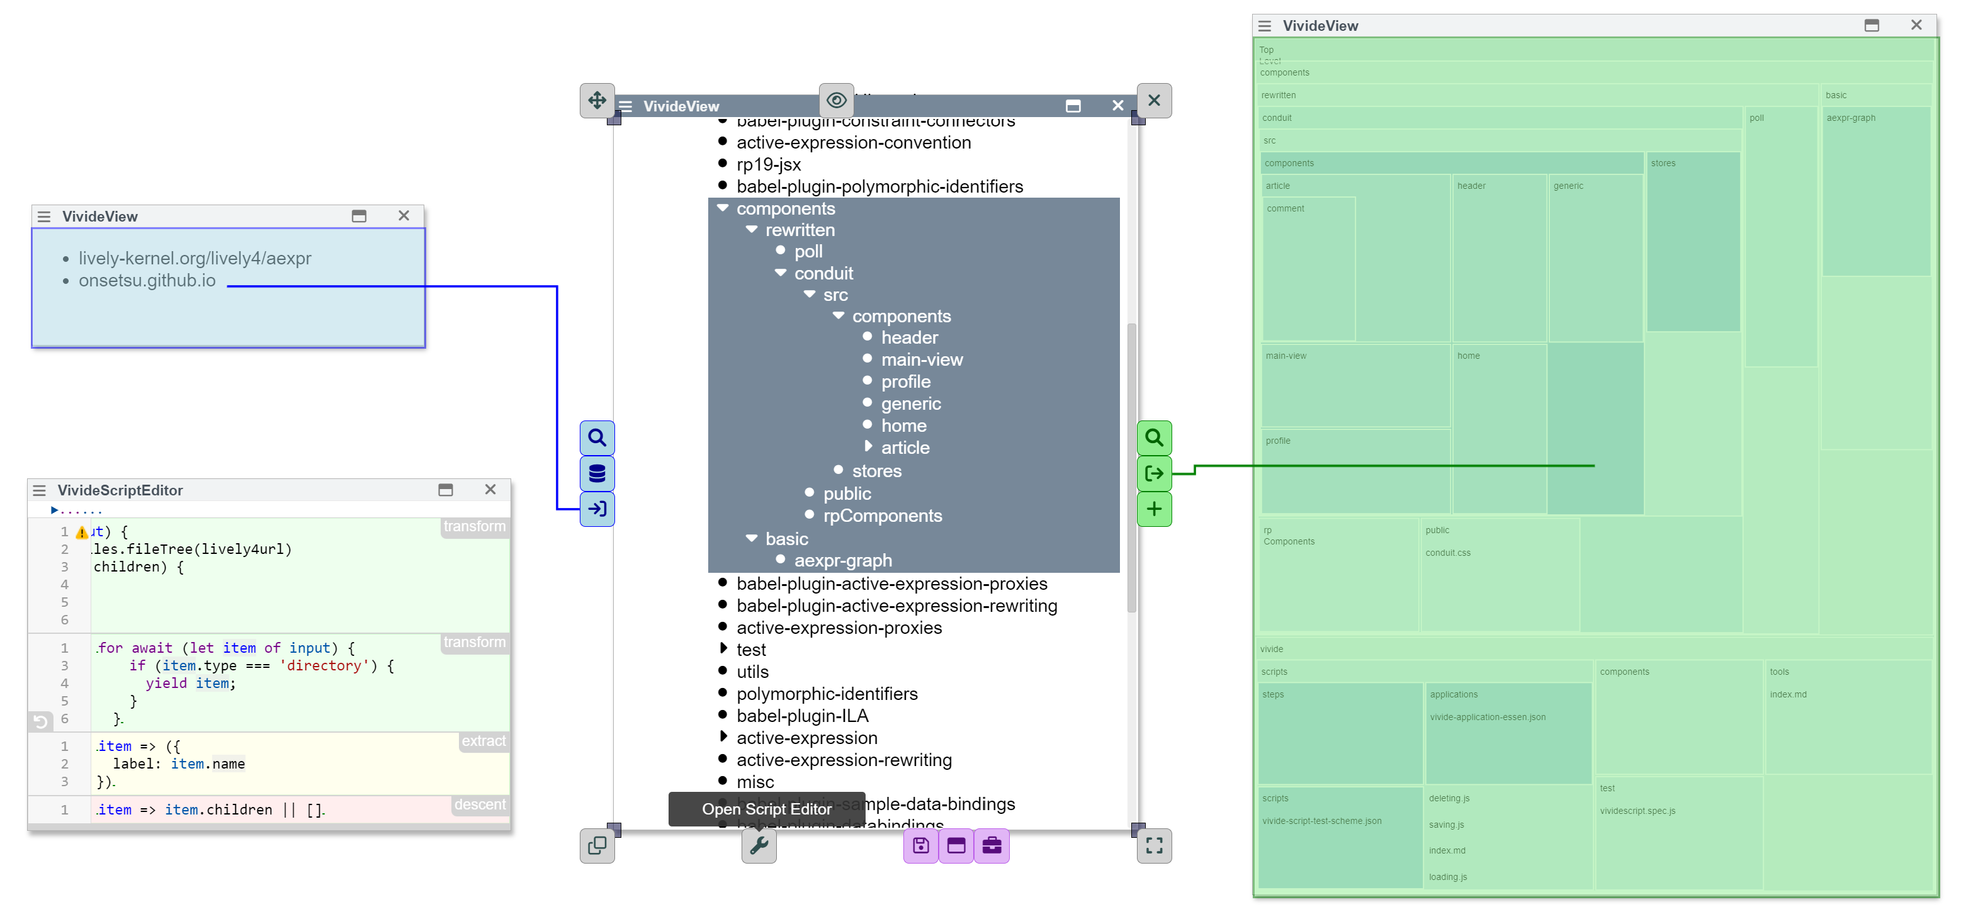Click the move halo cross-arrows icon
Screen dimensions: 1961x919
597,101
